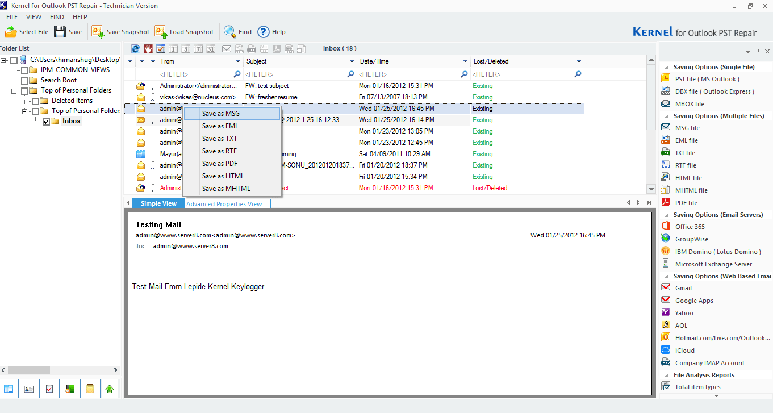Viewport: 773px width, 413px height.
Task: Open the tasks clipboard view at bottom left
Action: point(49,389)
